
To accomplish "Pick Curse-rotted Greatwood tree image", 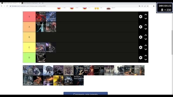I will pyautogui.click(x=68, y=70).
